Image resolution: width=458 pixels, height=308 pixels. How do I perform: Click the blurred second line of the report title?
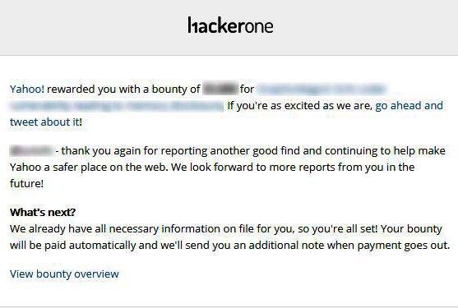click(x=117, y=106)
